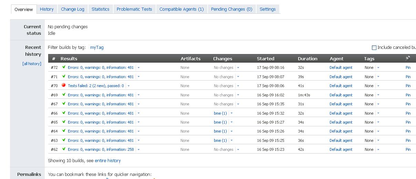The width and height of the screenshot is (416, 179).
Task: Open changes dropdown arrow for build #72
Action: (x=238, y=68)
